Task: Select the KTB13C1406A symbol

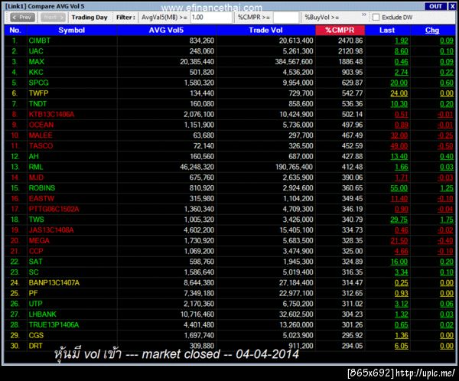Action: click(51, 115)
